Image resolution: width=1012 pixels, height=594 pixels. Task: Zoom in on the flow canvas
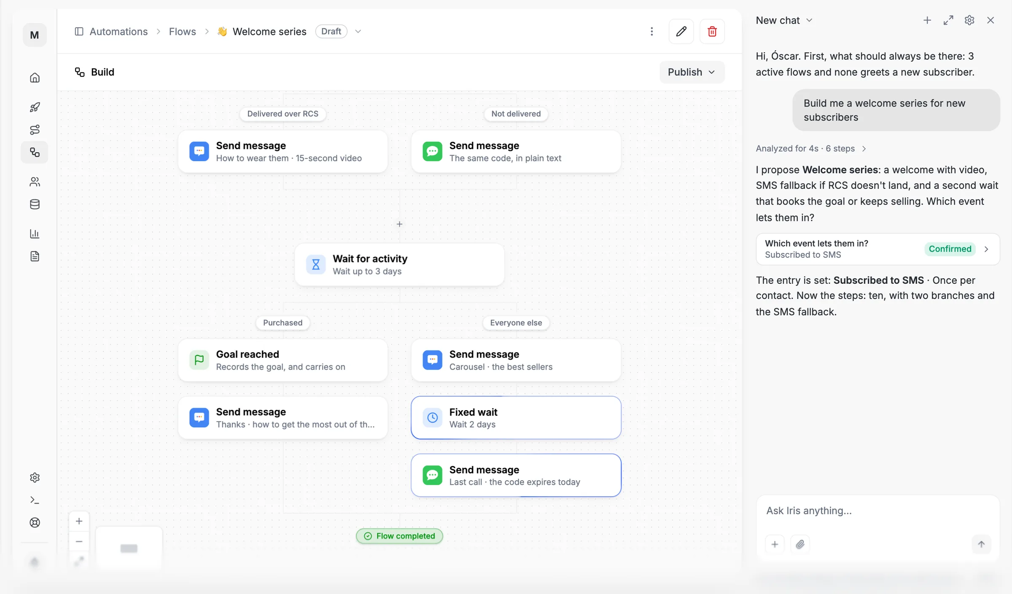79,521
